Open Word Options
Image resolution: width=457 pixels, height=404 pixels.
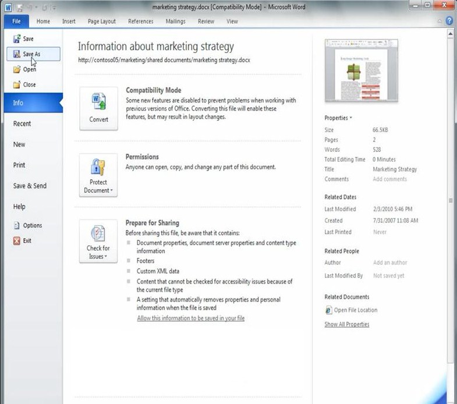(28, 225)
